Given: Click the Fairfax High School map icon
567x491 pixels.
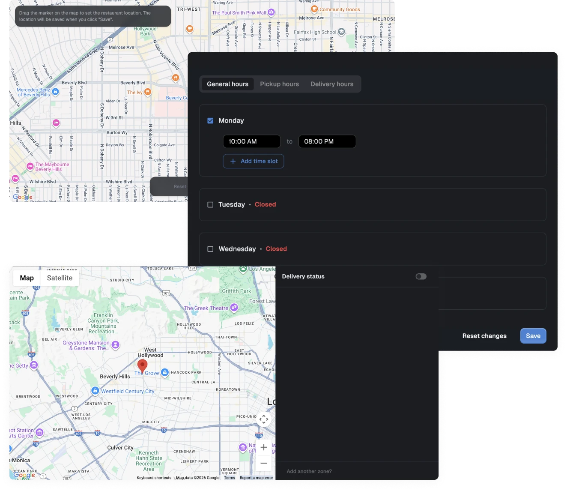Looking at the screenshot, I should click(x=340, y=31).
